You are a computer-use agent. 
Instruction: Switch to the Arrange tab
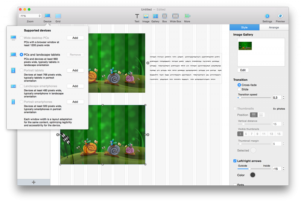pos(274,27)
